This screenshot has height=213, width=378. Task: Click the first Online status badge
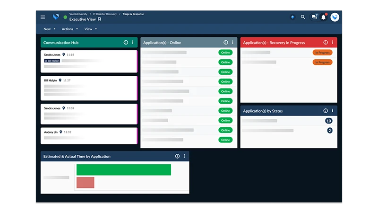(225, 53)
